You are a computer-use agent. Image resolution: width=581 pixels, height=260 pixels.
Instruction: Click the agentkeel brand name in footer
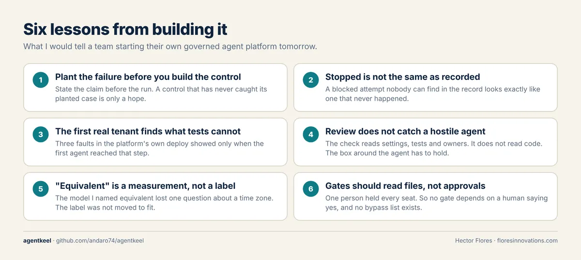37,241
